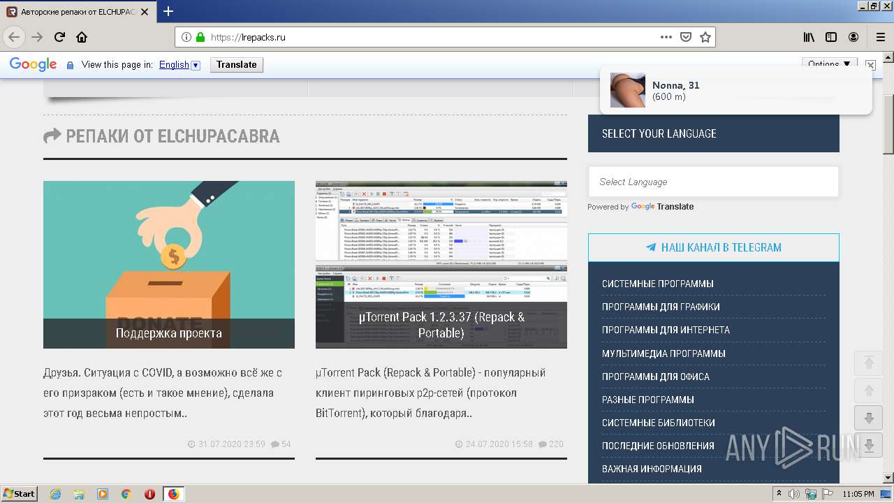
Task: Click the single up arrow page button
Action: tap(869, 391)
